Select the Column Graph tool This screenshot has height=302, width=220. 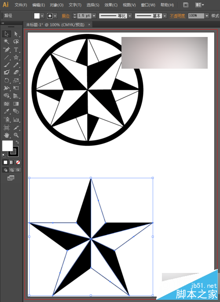click(x=16, y=120)
